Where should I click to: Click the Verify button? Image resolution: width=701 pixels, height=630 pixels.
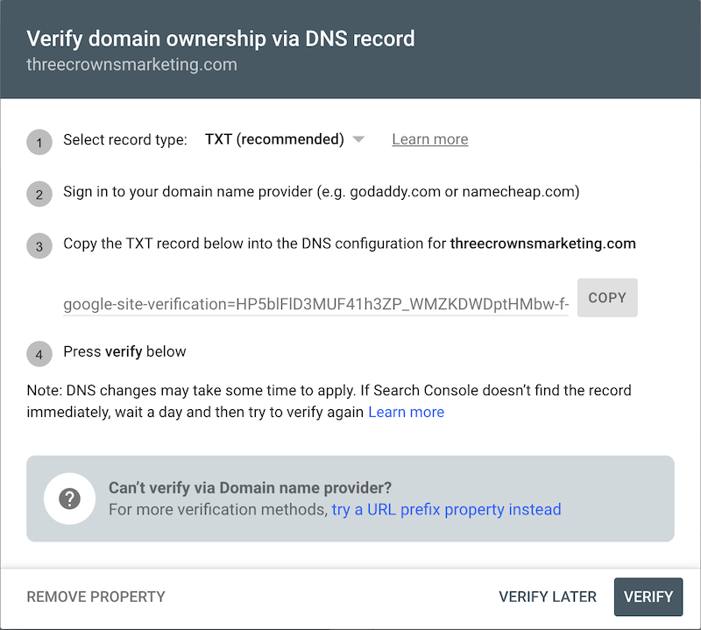pos(648,597)
